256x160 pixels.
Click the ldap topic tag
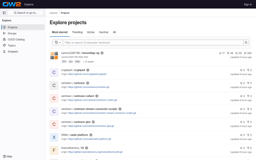pyautogui.click(x=77, y=61)
